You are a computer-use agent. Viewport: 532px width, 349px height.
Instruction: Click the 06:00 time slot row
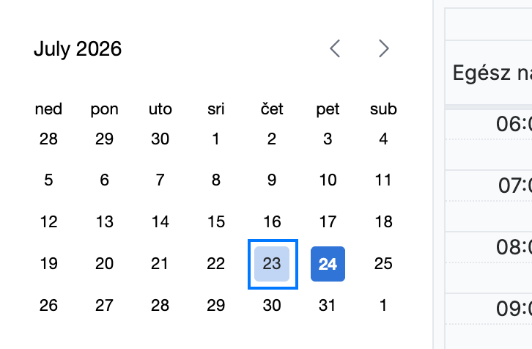pos(489,139)
